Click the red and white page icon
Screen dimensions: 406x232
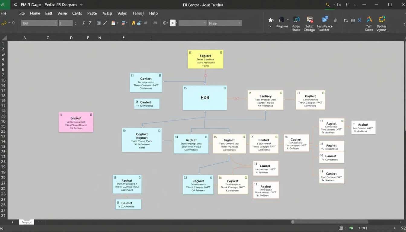pos(113,23)
